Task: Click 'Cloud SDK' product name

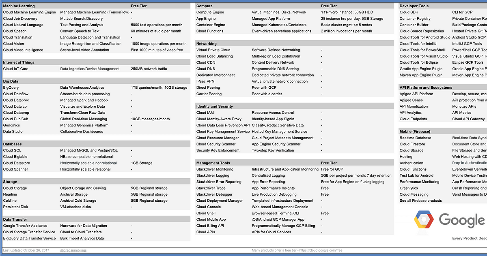Action: [409, 13]
